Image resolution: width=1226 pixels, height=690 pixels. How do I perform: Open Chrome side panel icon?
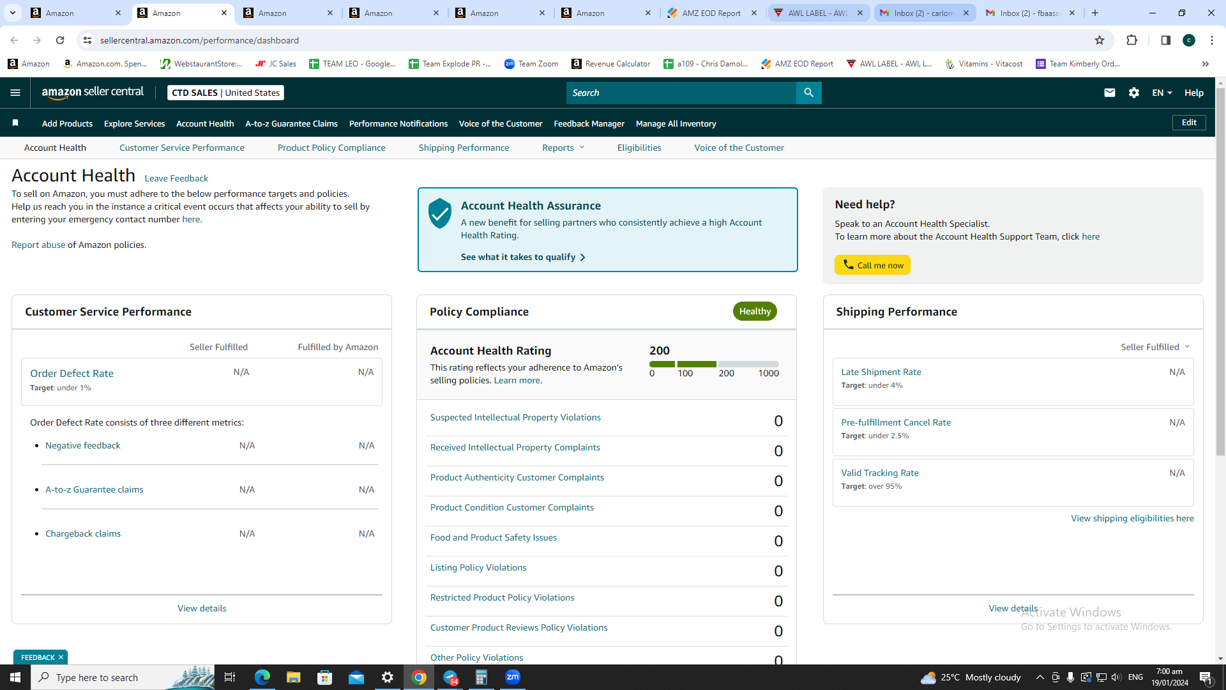tap(1165, 40)
